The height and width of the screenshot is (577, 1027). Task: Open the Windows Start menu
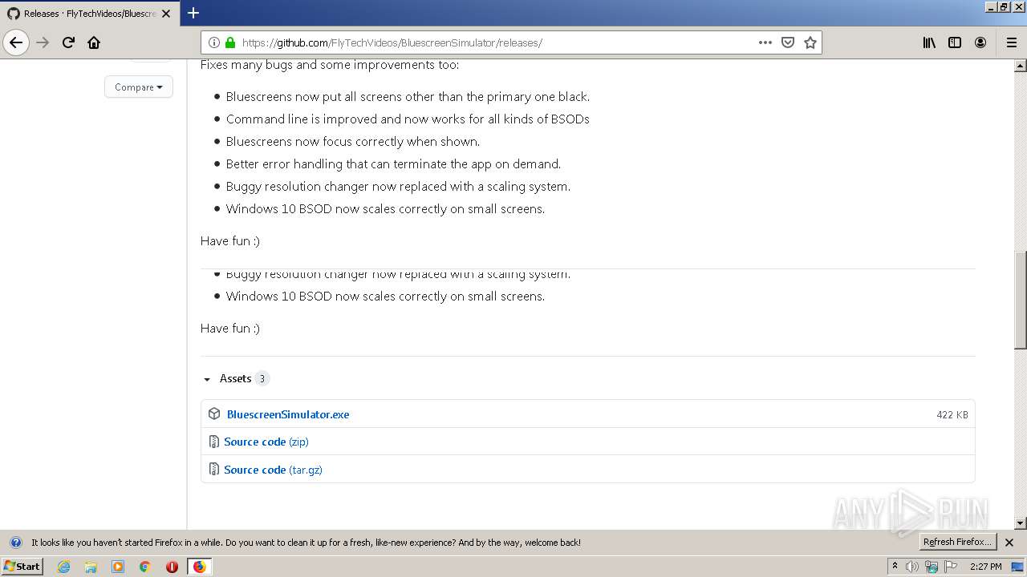point(22,567)
